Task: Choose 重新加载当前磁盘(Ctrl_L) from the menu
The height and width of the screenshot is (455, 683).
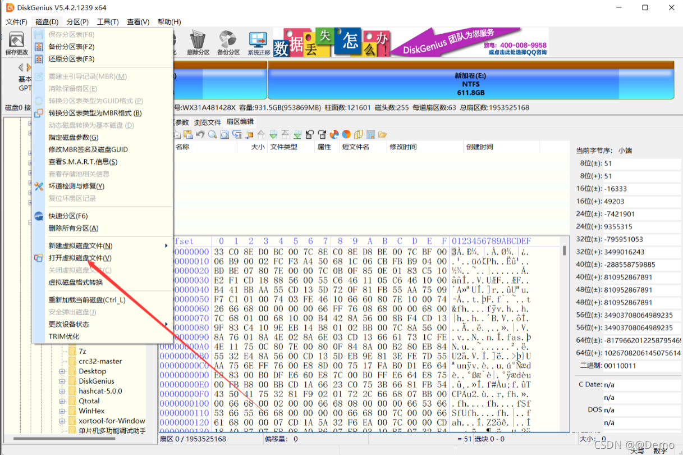Action: coord(87,300)
